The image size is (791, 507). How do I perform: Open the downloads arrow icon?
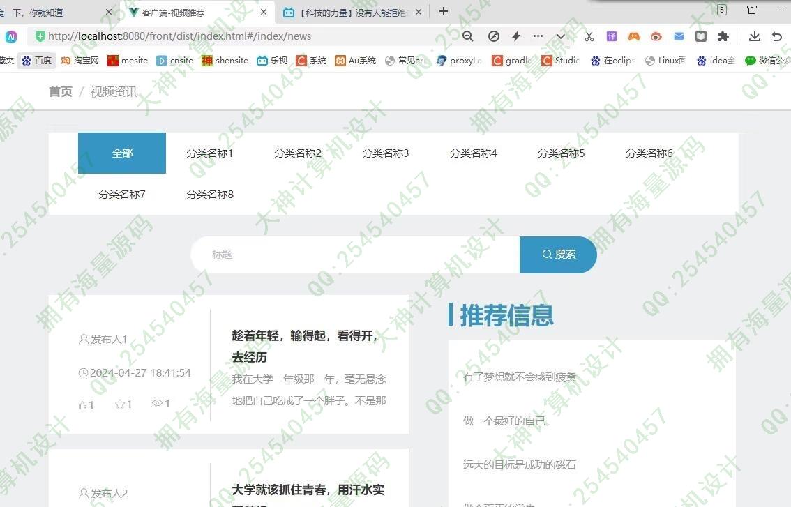[755, 36]
